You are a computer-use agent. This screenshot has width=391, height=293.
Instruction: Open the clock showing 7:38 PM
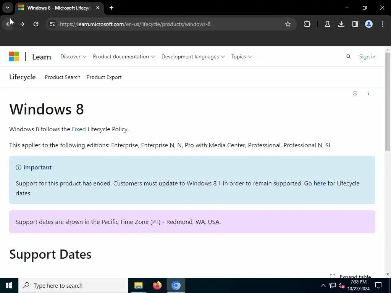coord(358,285)
